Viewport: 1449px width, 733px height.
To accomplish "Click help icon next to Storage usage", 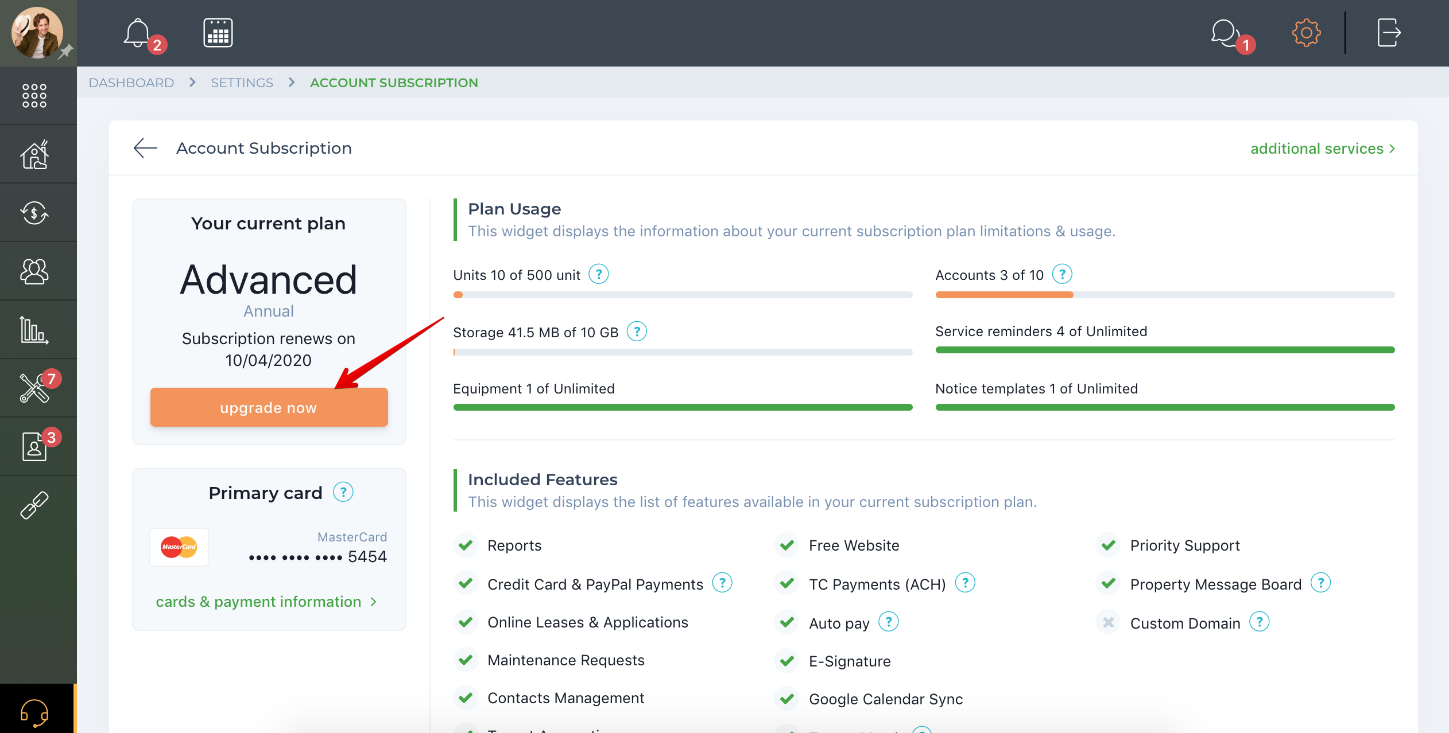I will (637, 332).
